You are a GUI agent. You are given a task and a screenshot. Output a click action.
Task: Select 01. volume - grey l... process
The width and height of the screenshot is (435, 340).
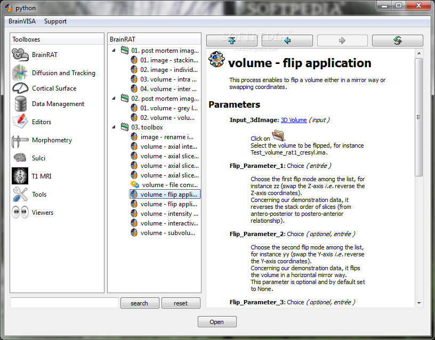[x=164, y=108]
